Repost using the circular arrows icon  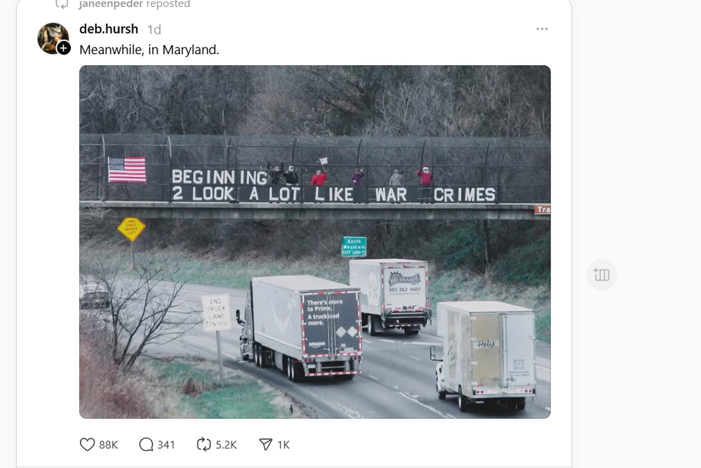pos(204,444)
